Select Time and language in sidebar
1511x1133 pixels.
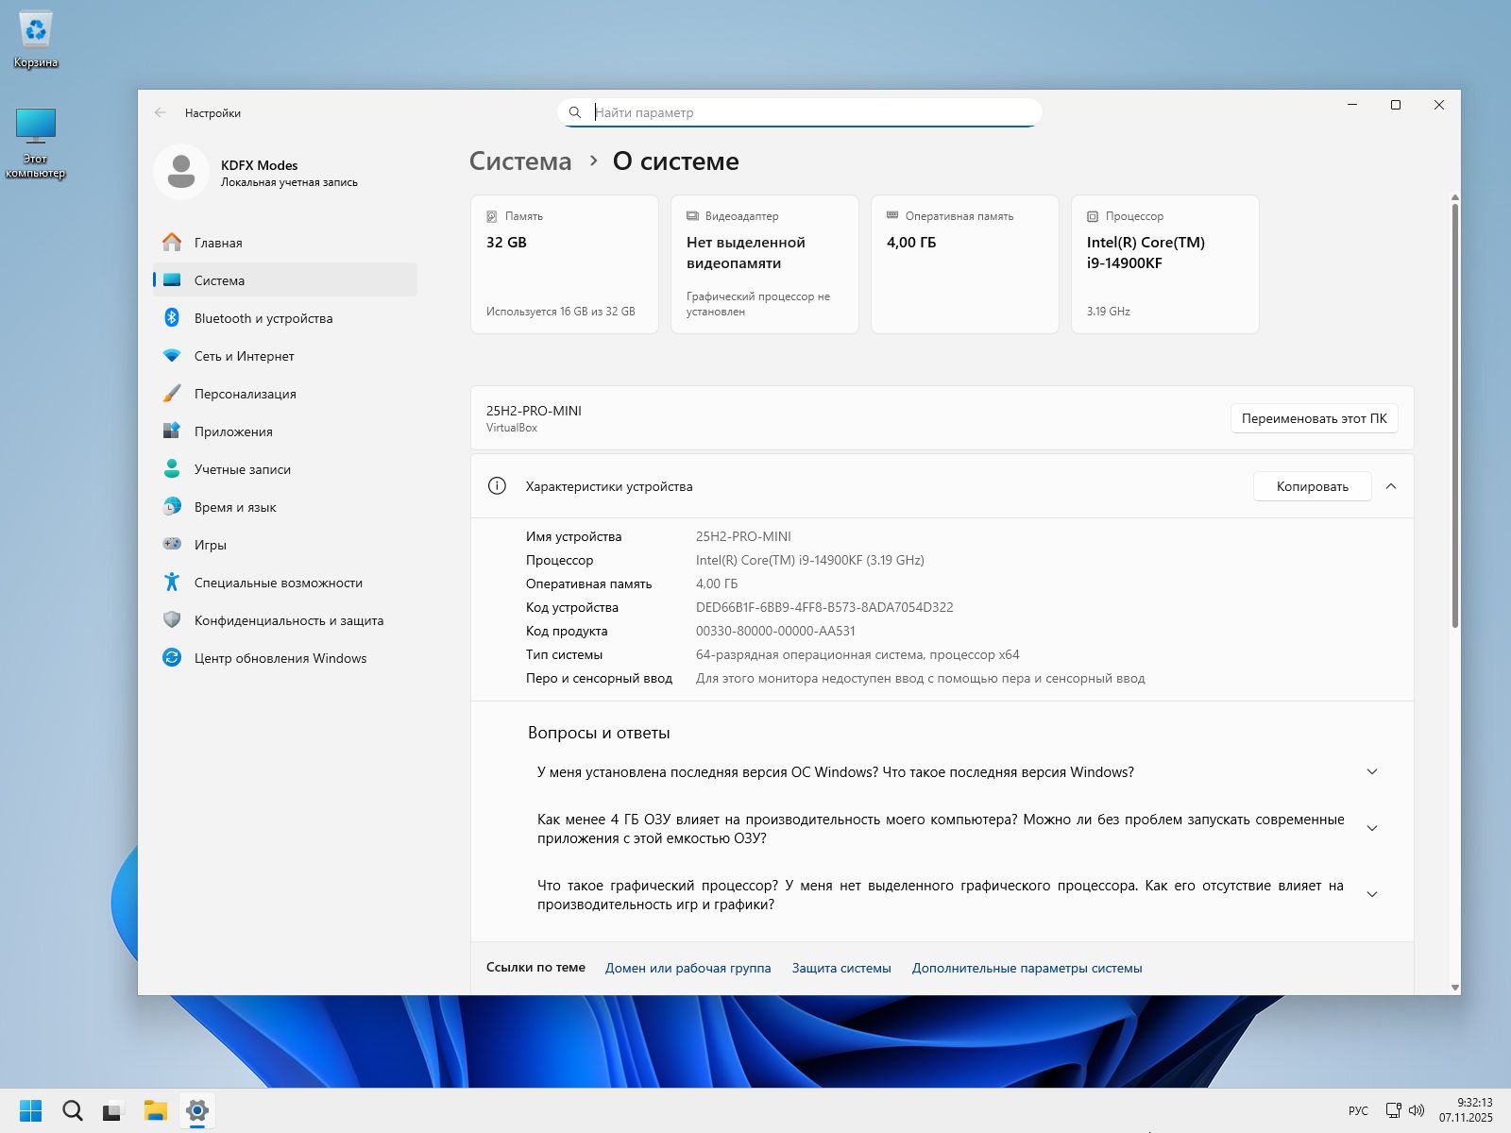point(235,507)
